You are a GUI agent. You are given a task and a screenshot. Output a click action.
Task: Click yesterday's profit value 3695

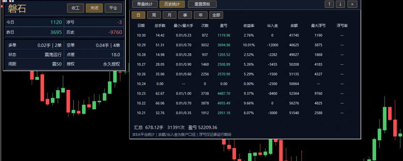click(56, 32)
